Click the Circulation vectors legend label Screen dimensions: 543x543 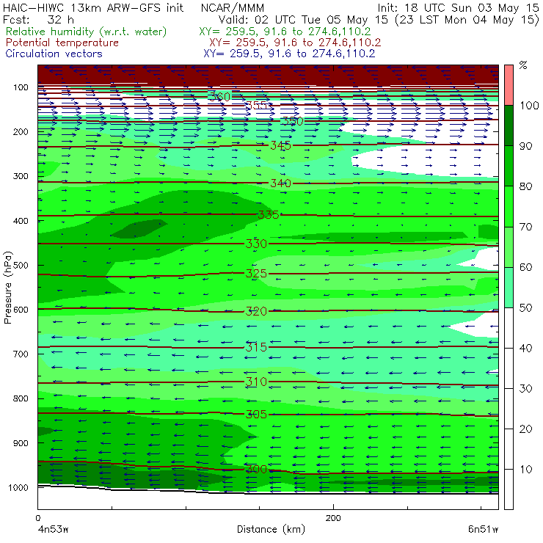pos(54,54)
